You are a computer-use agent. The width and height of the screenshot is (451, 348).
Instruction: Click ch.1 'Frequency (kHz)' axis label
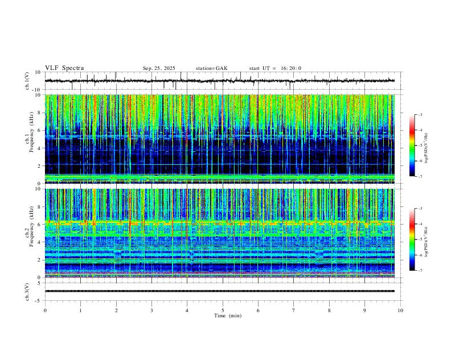(31, 131)
